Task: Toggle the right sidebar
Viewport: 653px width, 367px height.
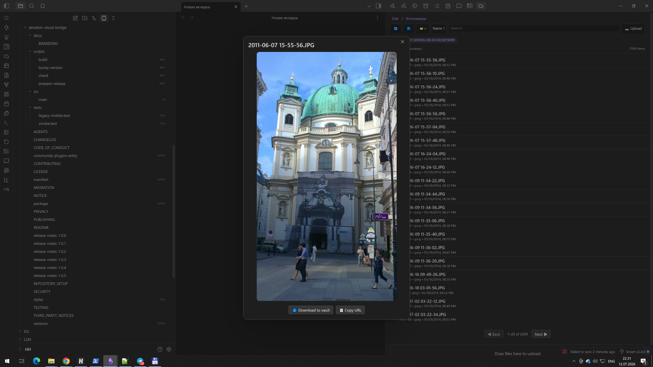Action: tap(378, 6)
